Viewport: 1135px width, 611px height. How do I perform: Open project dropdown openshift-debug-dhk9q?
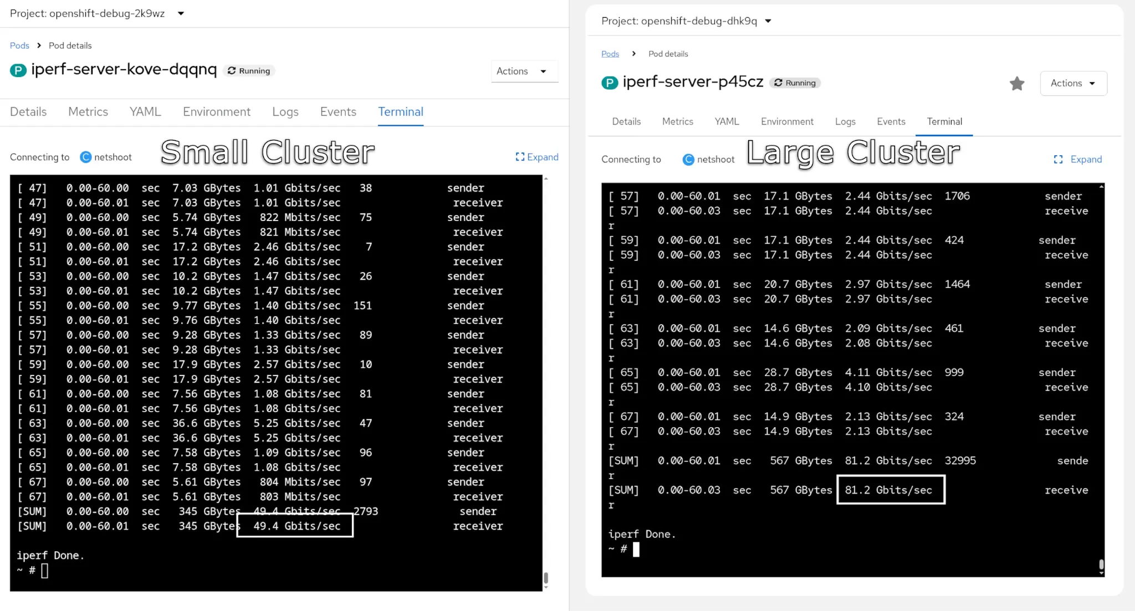[768, 21]
